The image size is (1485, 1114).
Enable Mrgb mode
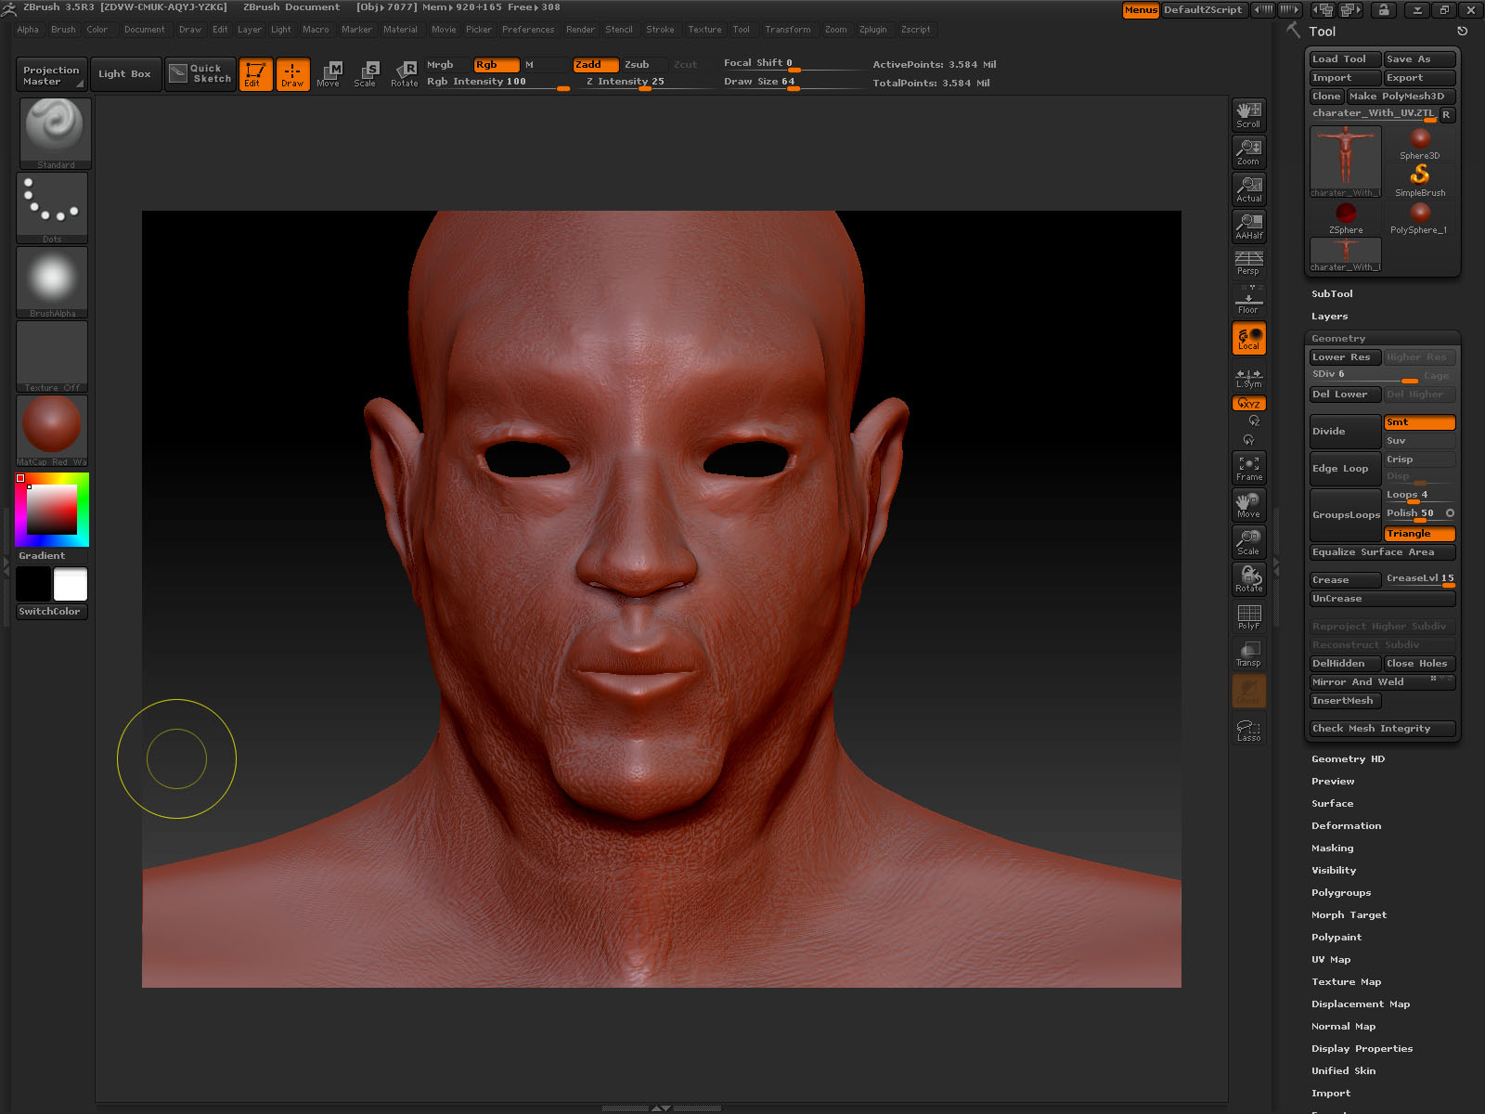(x=446, y=65)
